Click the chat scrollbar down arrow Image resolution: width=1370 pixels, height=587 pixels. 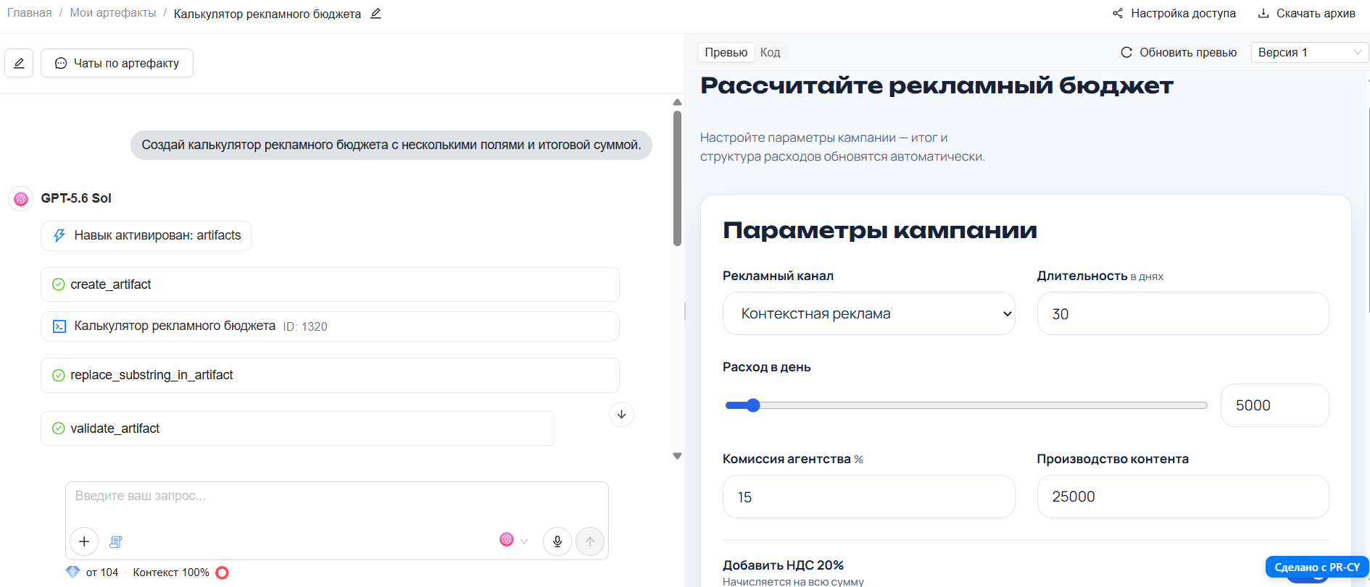point(677,456)
